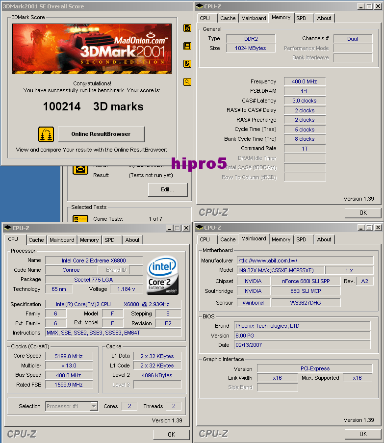Expand the Processor #1 selection dropdown
The width and height of the screenshot is (384, 443).
coord(94,406)
